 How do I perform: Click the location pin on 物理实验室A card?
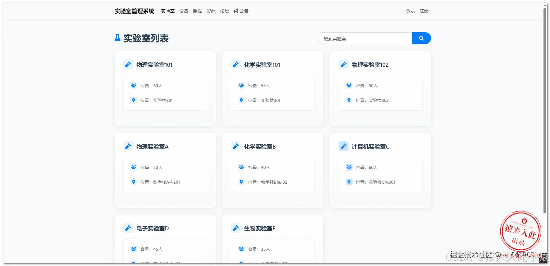pyautogui.click(x=133, y=182)
